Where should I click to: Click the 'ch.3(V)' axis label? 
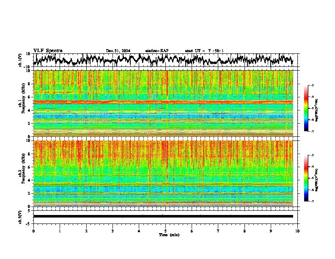pos(20,217)
